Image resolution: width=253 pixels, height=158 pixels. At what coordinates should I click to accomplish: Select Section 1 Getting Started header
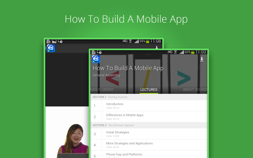(149, 97)
